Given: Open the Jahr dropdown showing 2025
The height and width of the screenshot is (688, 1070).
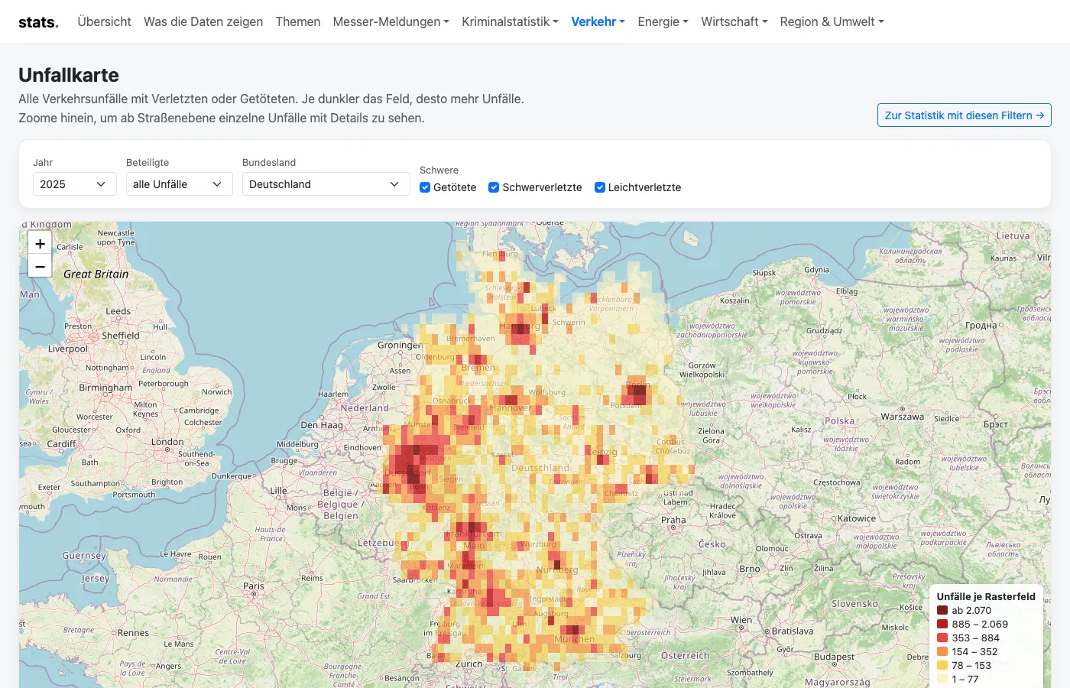Looking at the screenshot, I should coord(74,184).
